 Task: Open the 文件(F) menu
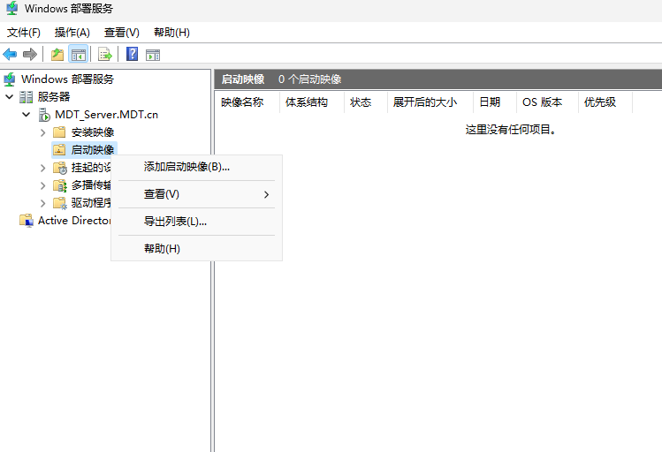point(24,33)
